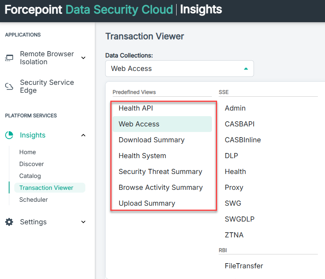Screen dimensions: 325x279
Task: Select CASBAPI under SSE
Action: pyautogui.click(x=239, y=124)
